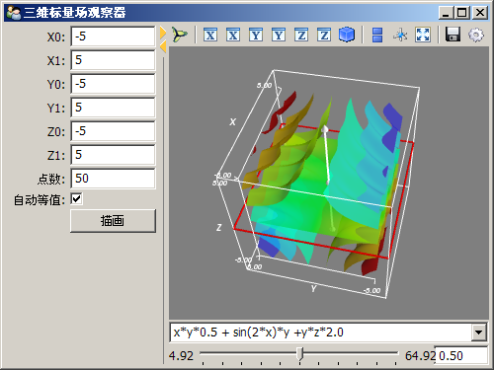Click the 点数 input field
Image resolution: width=494 pixels, height=370 pixels.
click(113, 179)
